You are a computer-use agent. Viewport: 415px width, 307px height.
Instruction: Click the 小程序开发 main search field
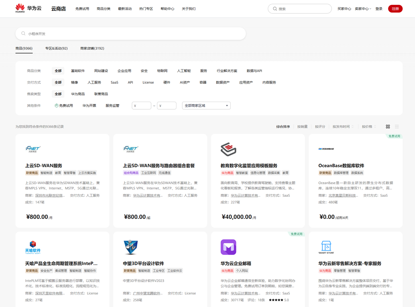tap(130, 34)
